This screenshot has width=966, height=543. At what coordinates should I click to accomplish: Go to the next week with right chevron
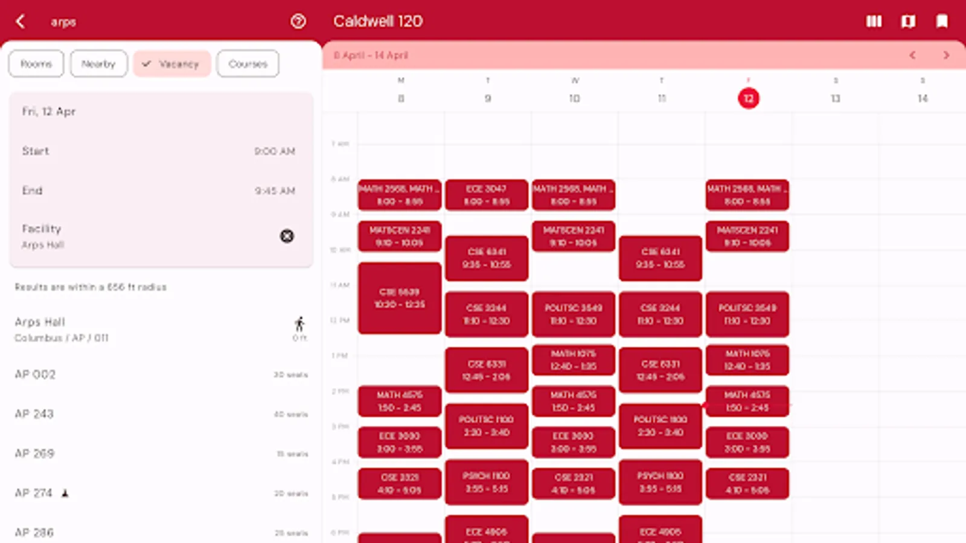click(946, 55)
